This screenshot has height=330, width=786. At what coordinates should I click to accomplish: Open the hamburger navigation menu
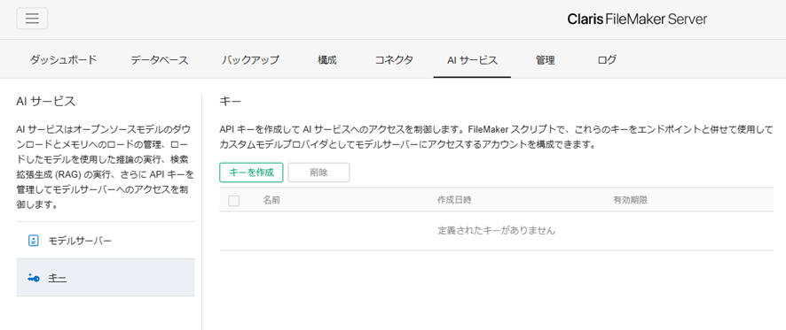pyautogui.click(x=32, y=19)
